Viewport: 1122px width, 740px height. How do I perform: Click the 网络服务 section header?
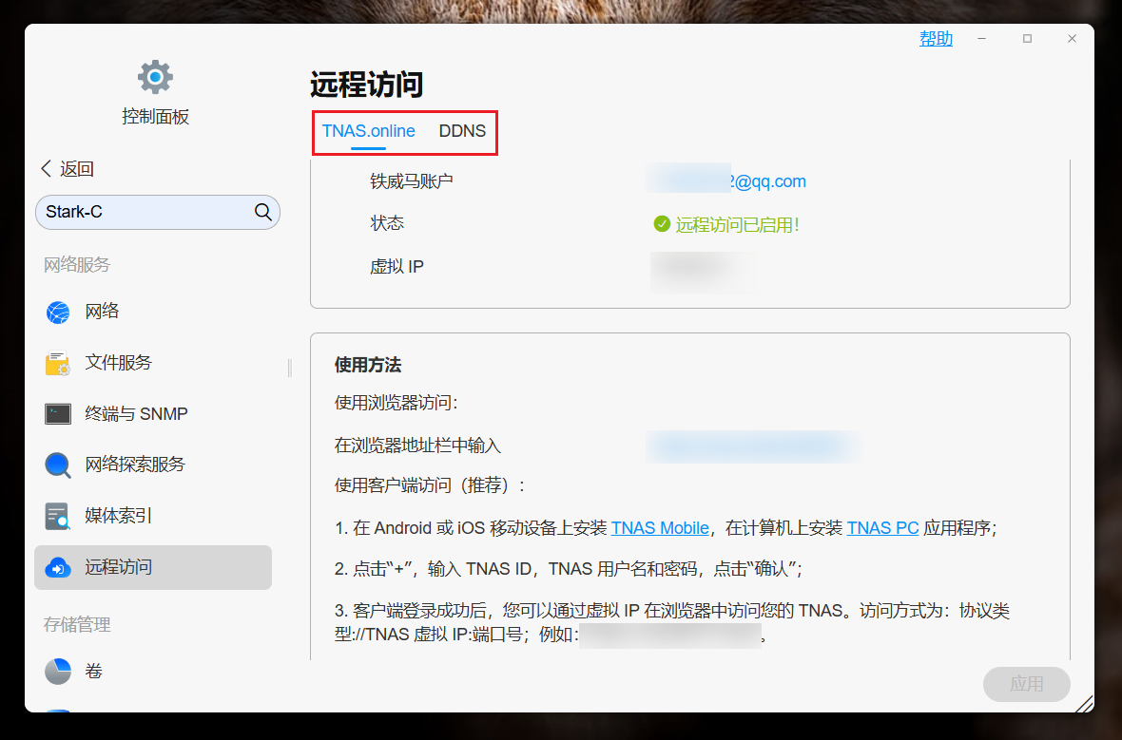(x=77, y=265)
